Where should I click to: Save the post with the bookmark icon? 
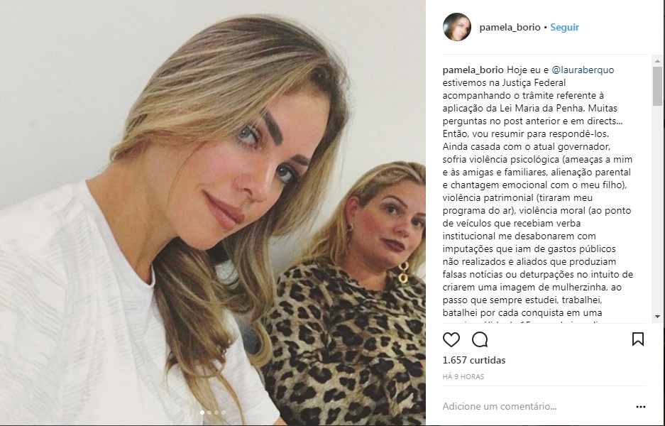pos(638,339)
